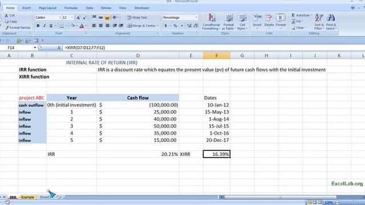The image size is (365, 205).
Task: Expand Merge & Center dropdown arrow
Action: point(157,26)
